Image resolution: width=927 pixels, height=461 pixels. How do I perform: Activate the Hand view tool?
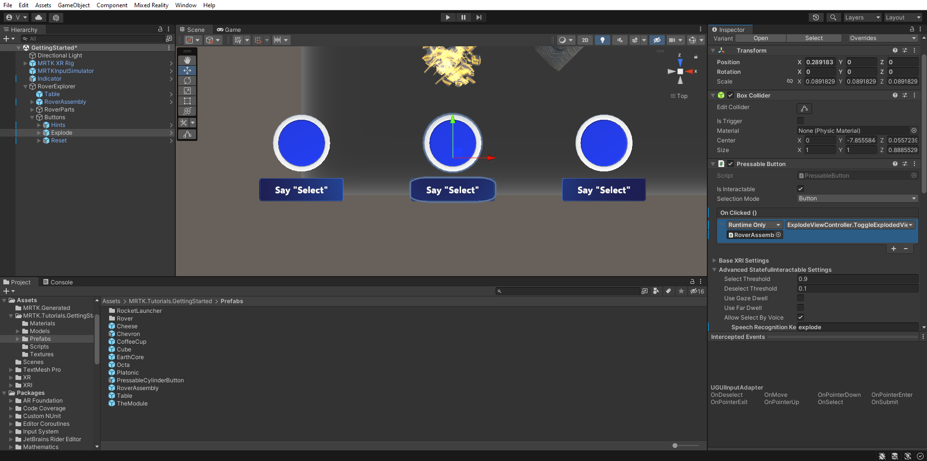click(187, 60)
